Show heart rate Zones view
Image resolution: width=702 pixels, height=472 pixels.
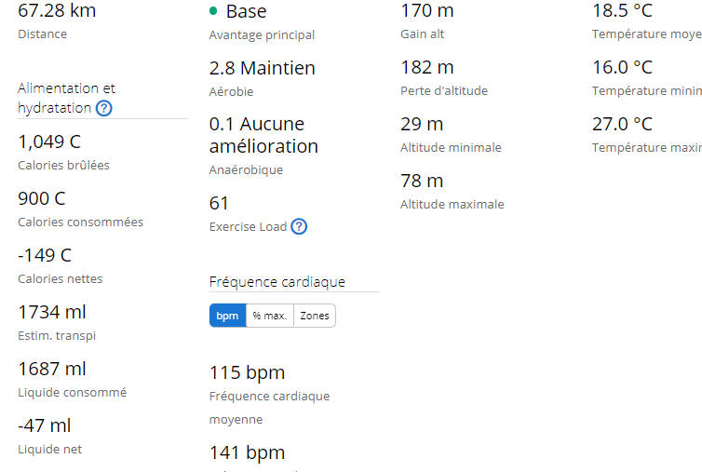(x=315, y=316)
